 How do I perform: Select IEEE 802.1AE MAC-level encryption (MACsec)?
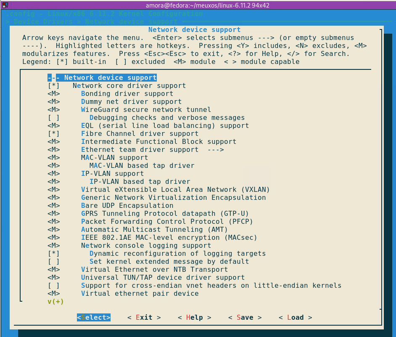[x=169, y=238]
